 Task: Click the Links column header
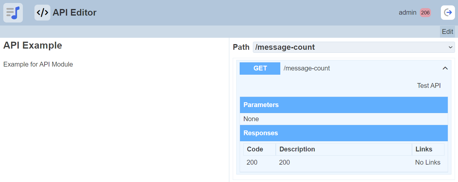(424, 149)
